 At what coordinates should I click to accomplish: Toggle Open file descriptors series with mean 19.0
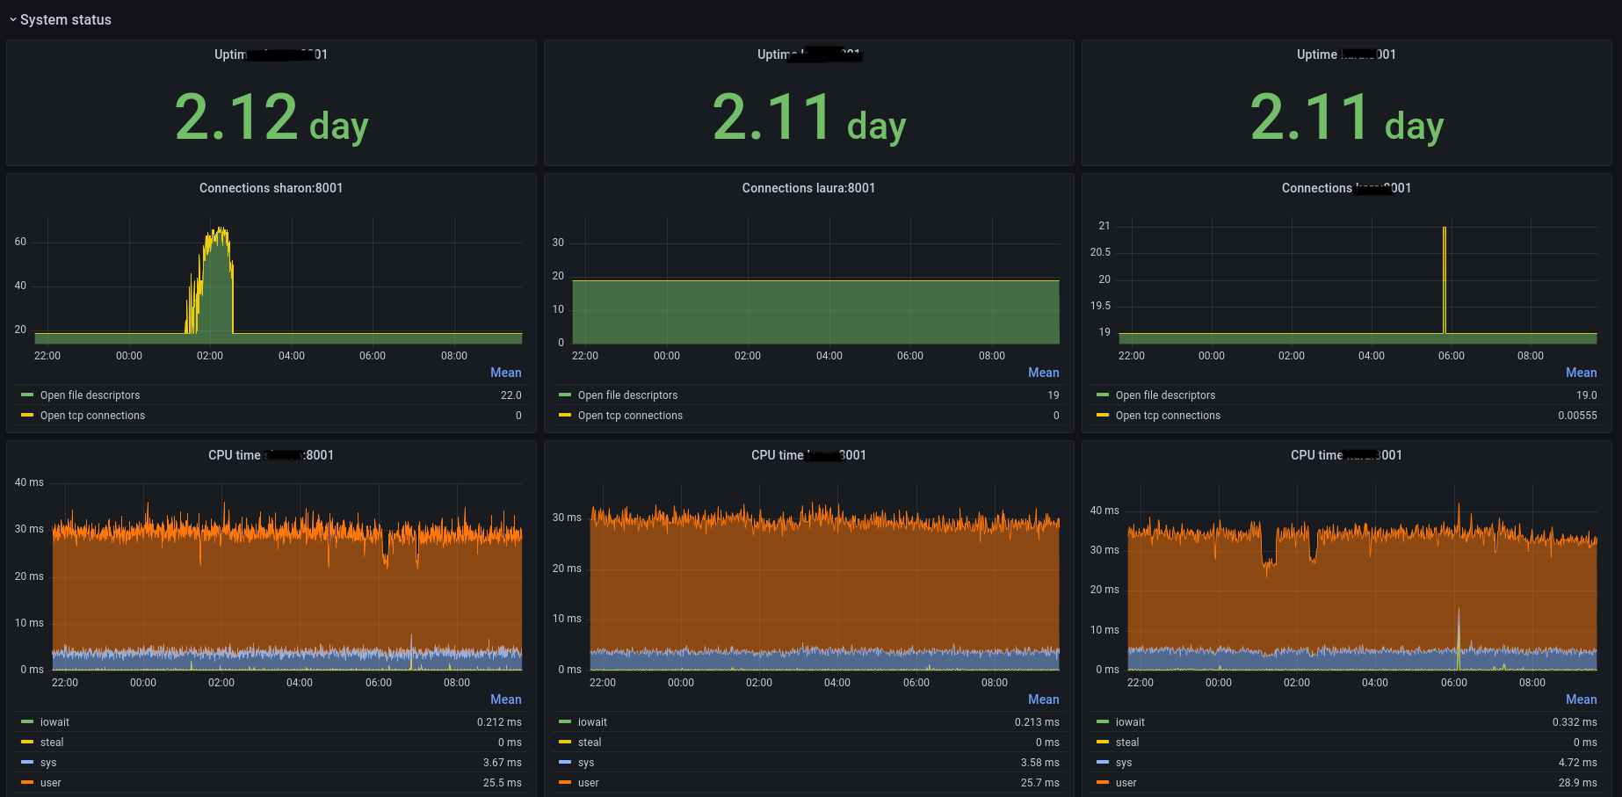tap(1166, 395)
